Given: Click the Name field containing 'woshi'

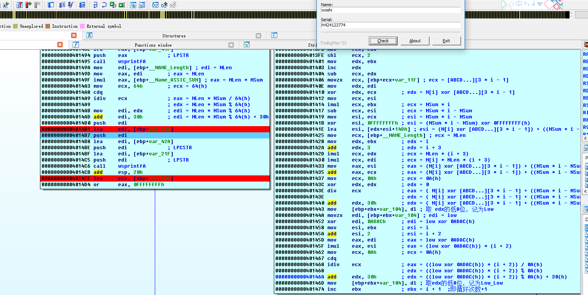Looking at the screenshot, I should pyautogui.click(x=390, y=10).
